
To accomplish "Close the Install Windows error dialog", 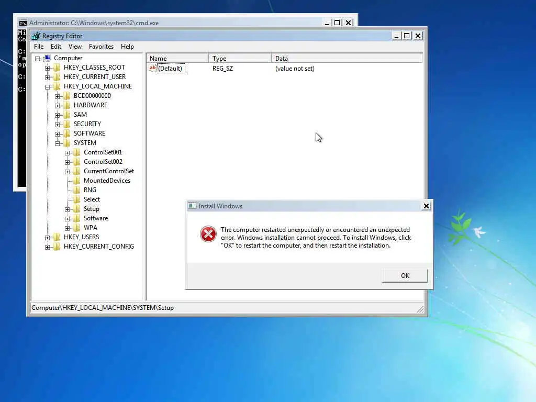I will pos(426,206).
